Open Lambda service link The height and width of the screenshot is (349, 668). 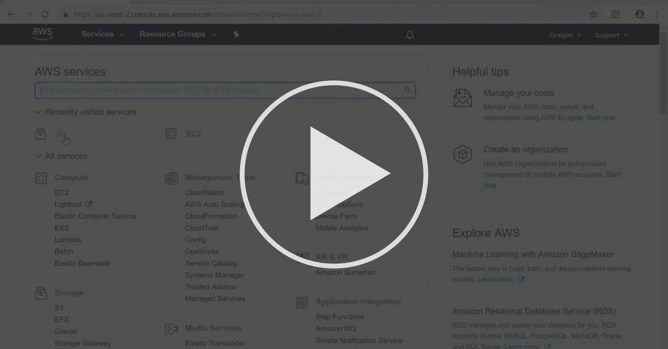click(x=67, y=240)
